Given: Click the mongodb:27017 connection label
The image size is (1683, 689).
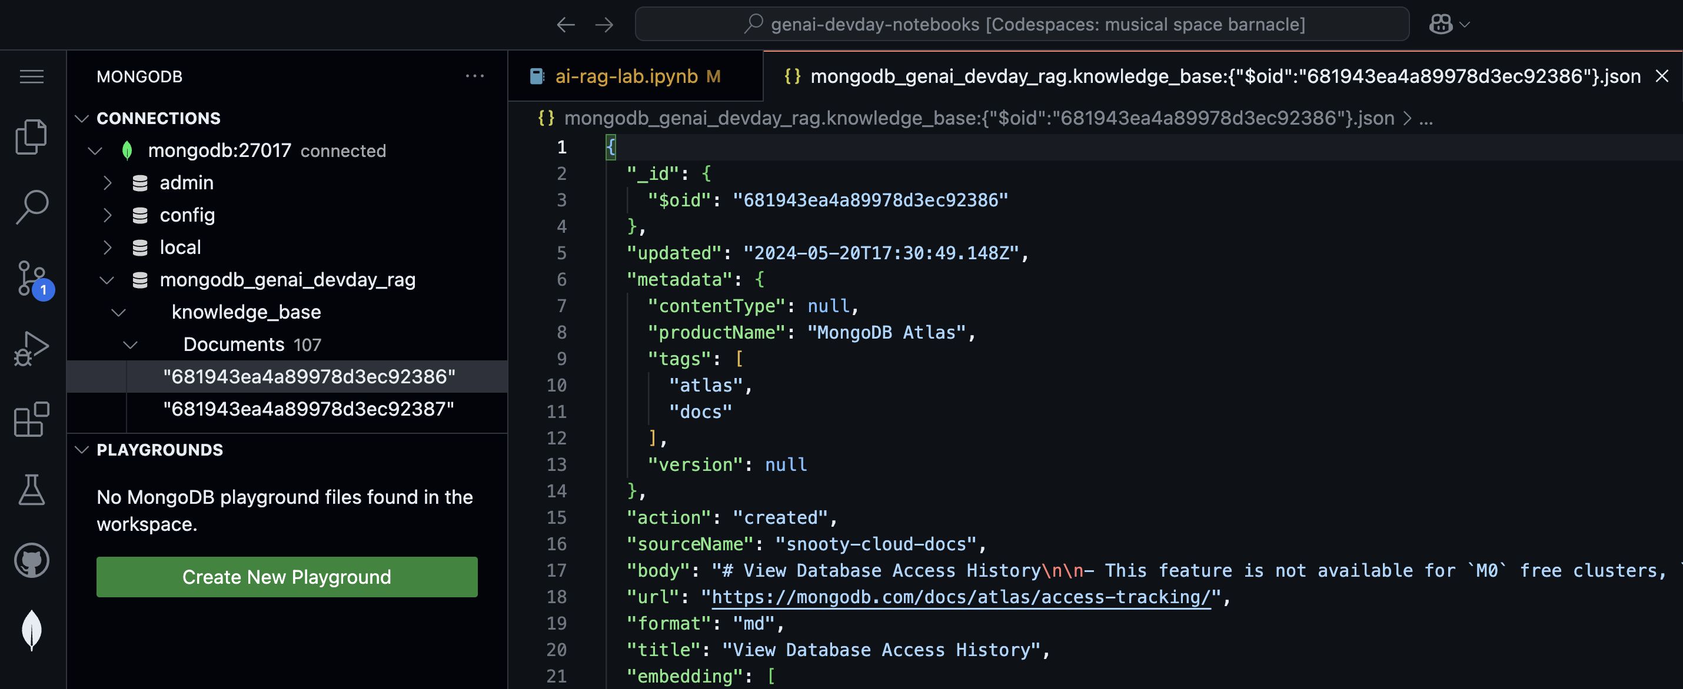Looking at the screenshot, I should [219, 150].
